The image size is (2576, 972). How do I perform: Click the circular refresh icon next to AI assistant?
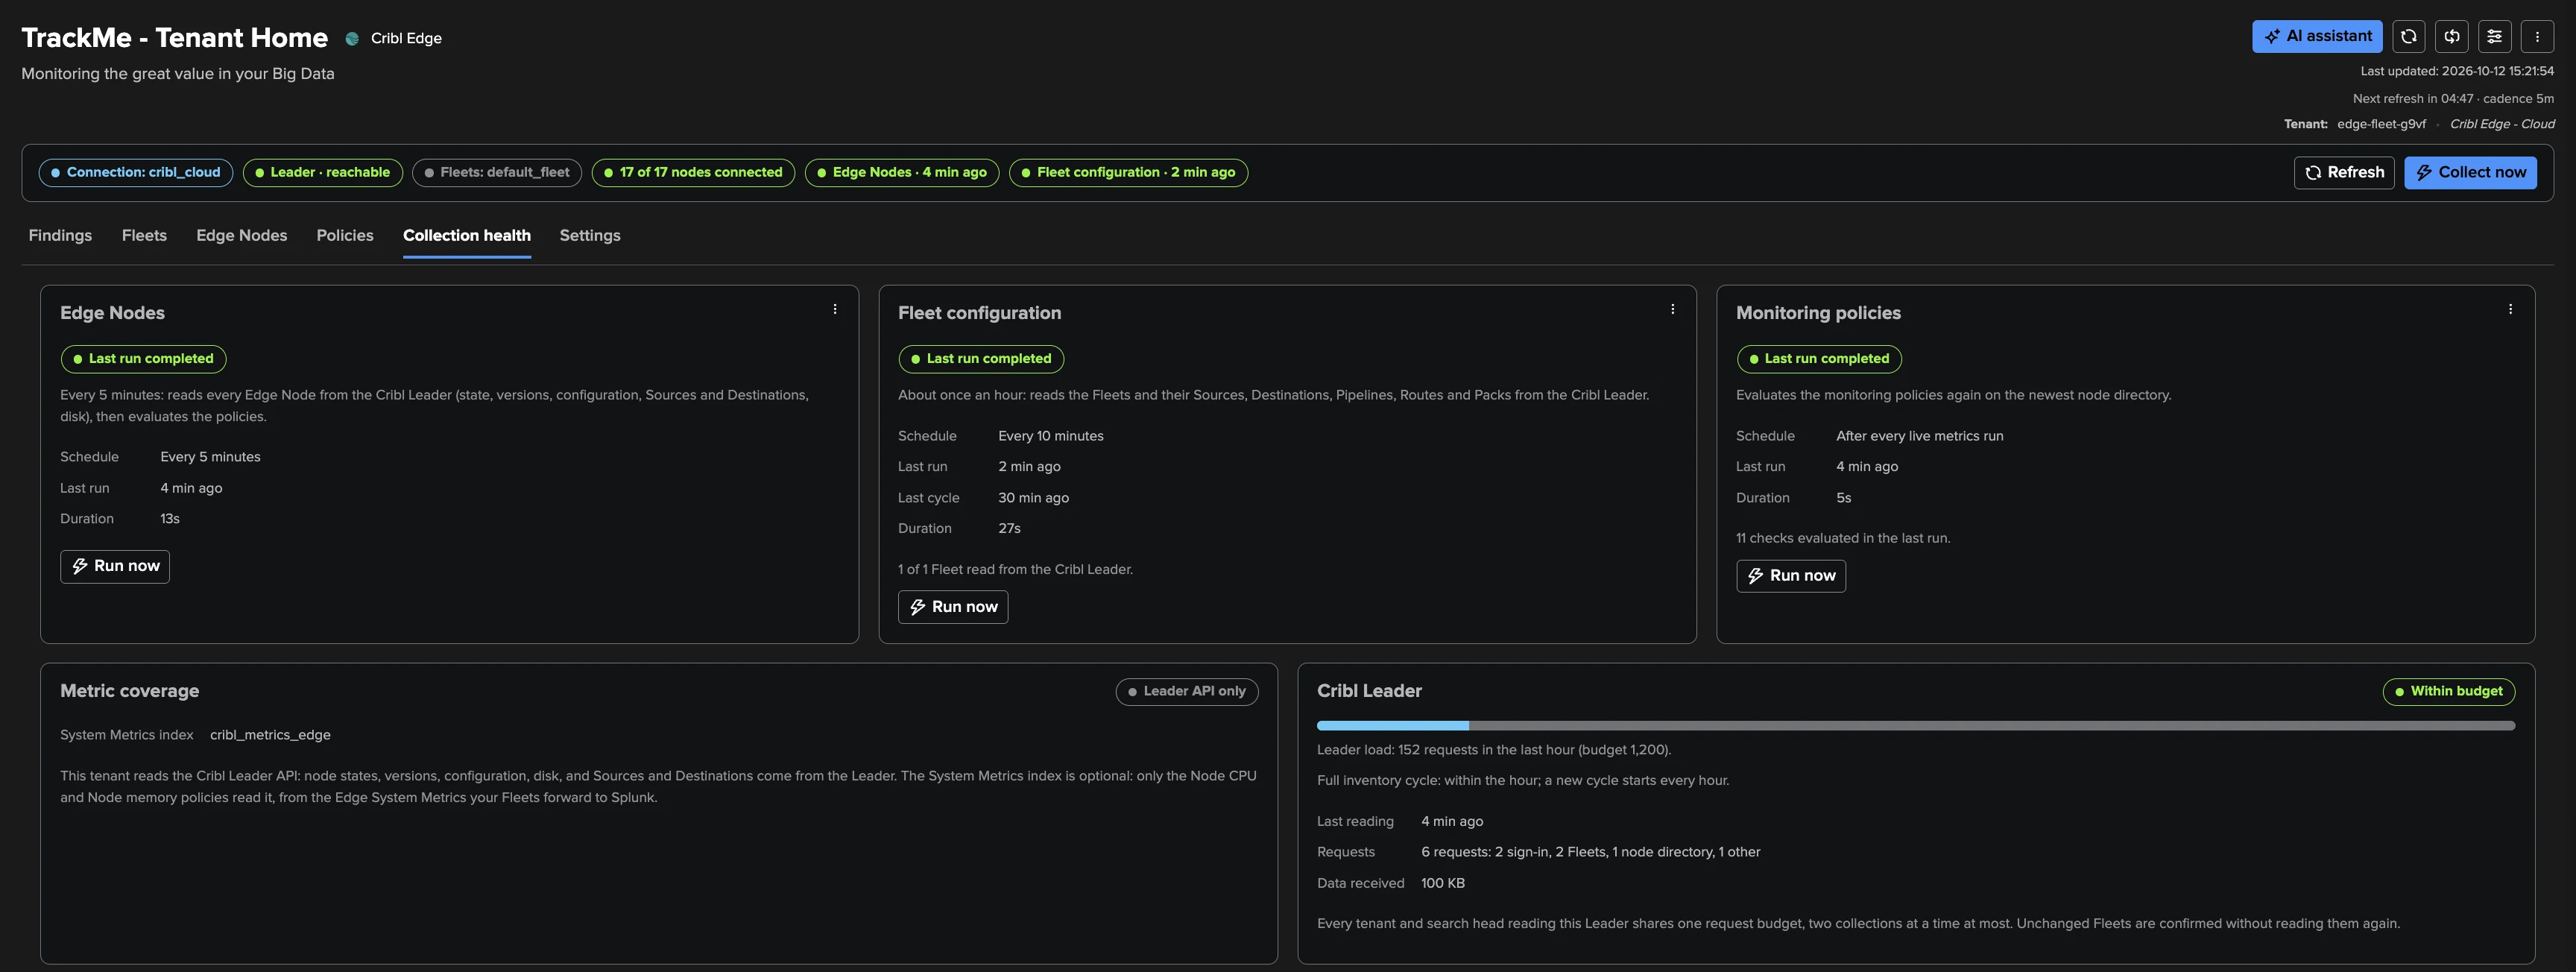pos(2408,36)
